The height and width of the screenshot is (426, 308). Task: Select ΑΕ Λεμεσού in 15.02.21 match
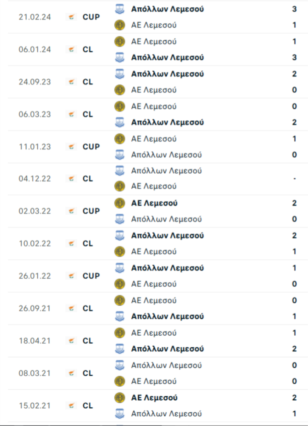[154, 398]
